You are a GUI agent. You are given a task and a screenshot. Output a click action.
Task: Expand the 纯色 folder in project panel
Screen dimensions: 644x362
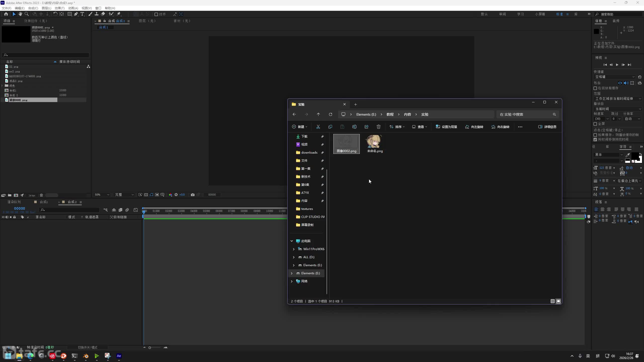coord(2,86)
